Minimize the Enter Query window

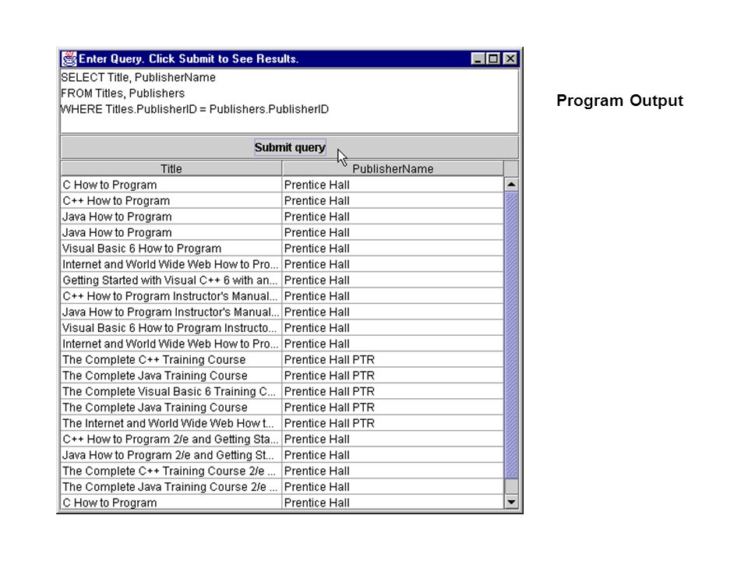478,58
